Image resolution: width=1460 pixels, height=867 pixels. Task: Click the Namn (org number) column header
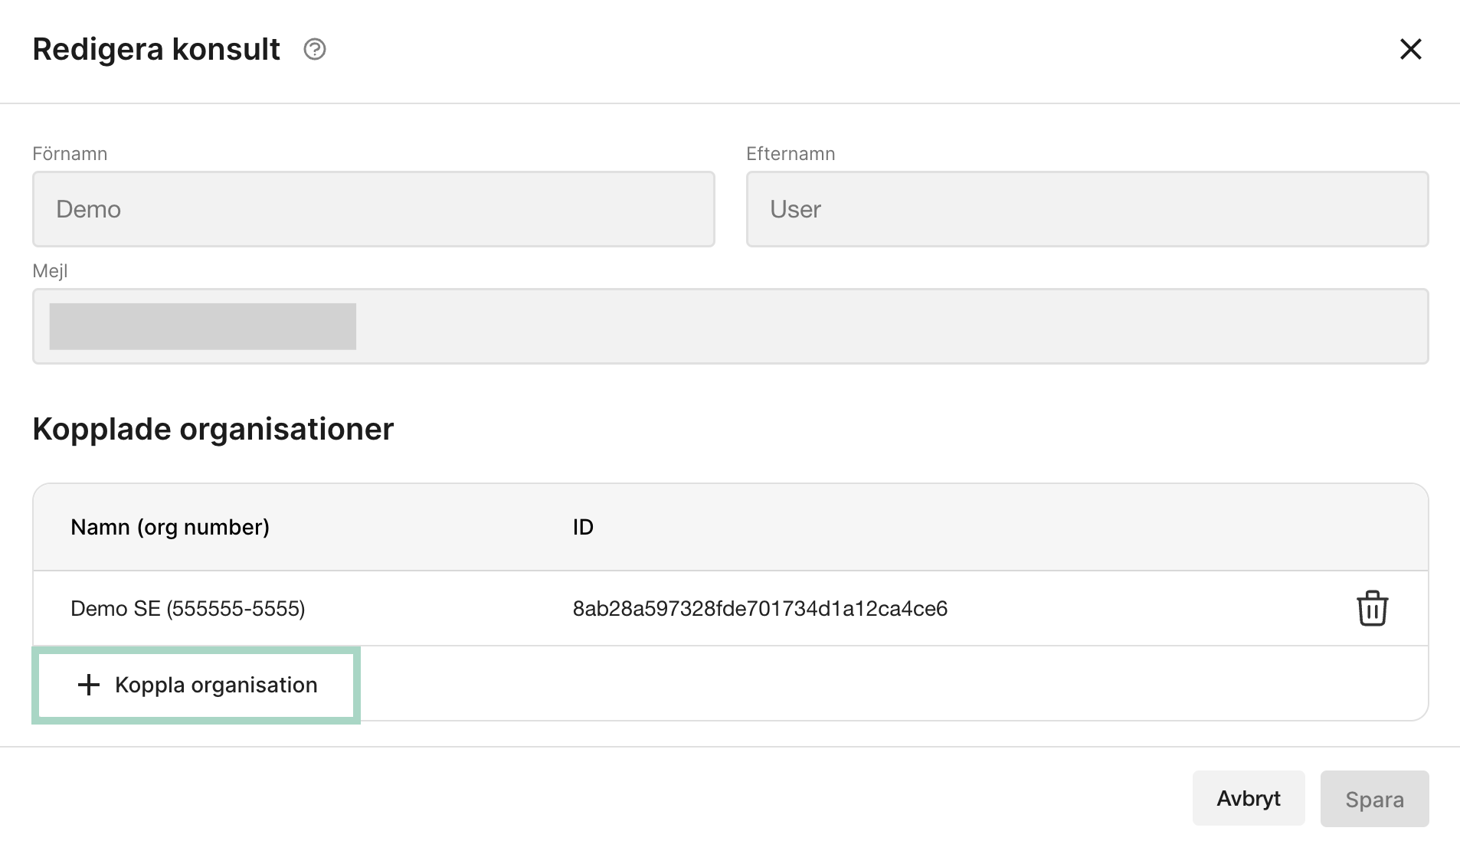(170, 528)
